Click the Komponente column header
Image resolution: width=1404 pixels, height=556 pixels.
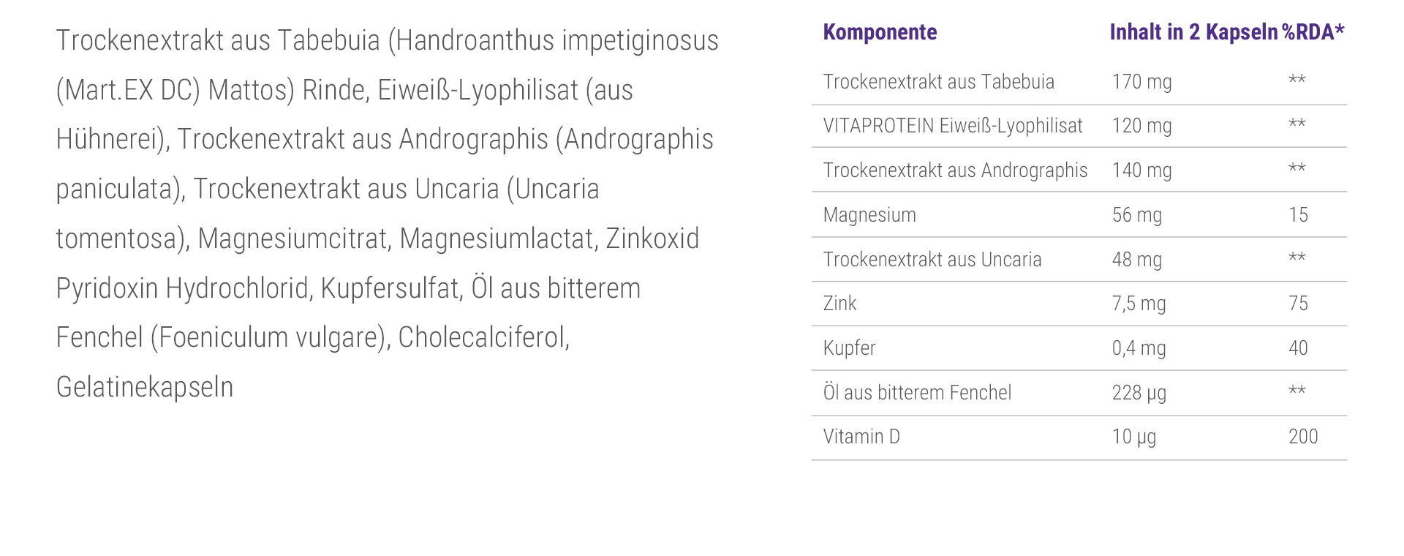(x=880, y=32)
